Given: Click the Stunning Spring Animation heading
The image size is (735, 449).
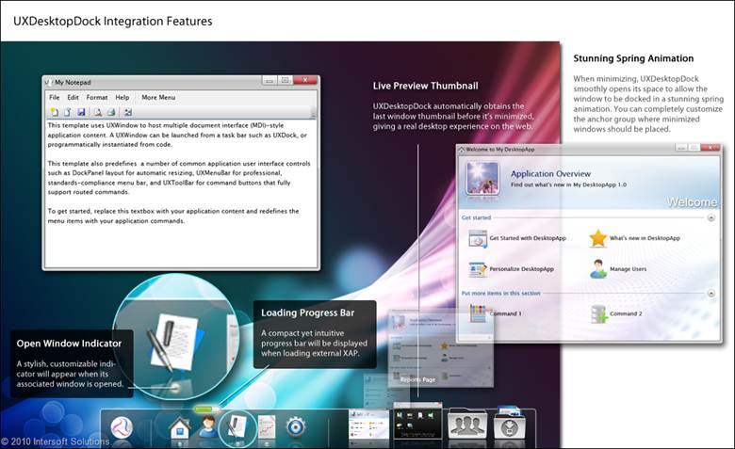Looking at the screenshot, I should point(633,58).
